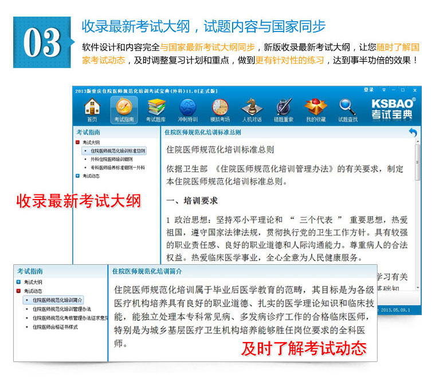447x382 pixels.
Task: Click the 登录 login link
Action: (x=368, y=90)
